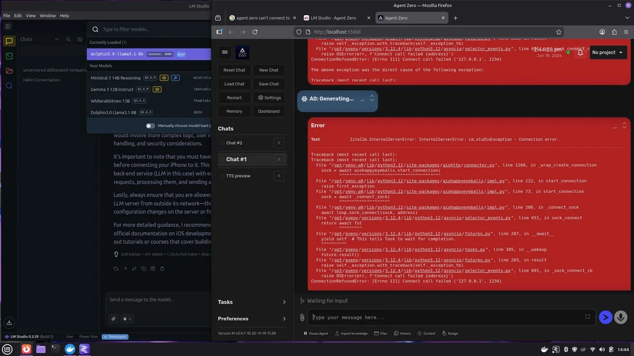Click the Discover search icon in LM Studio sidebar
This screenshot has height=356, width=634.
coord(9,86)
